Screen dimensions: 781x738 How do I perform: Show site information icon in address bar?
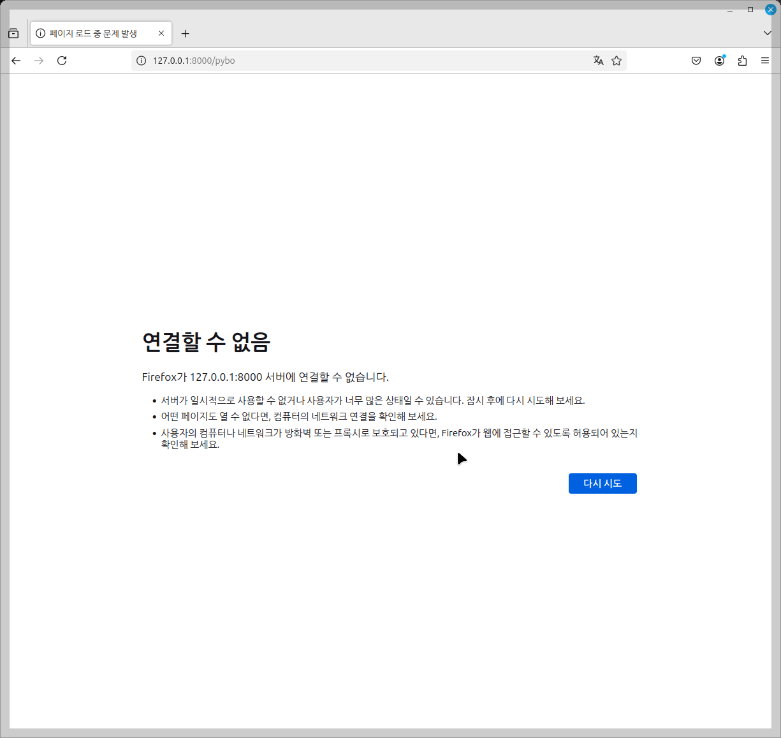[x=142, y=61]
